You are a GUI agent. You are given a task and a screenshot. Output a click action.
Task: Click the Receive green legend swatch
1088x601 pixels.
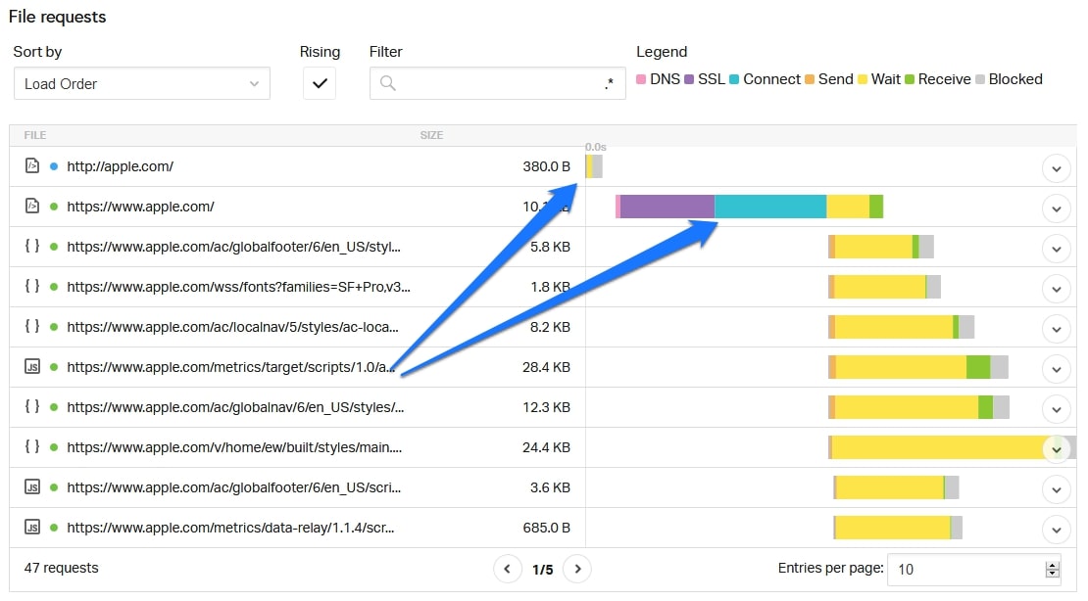point(910,79)
